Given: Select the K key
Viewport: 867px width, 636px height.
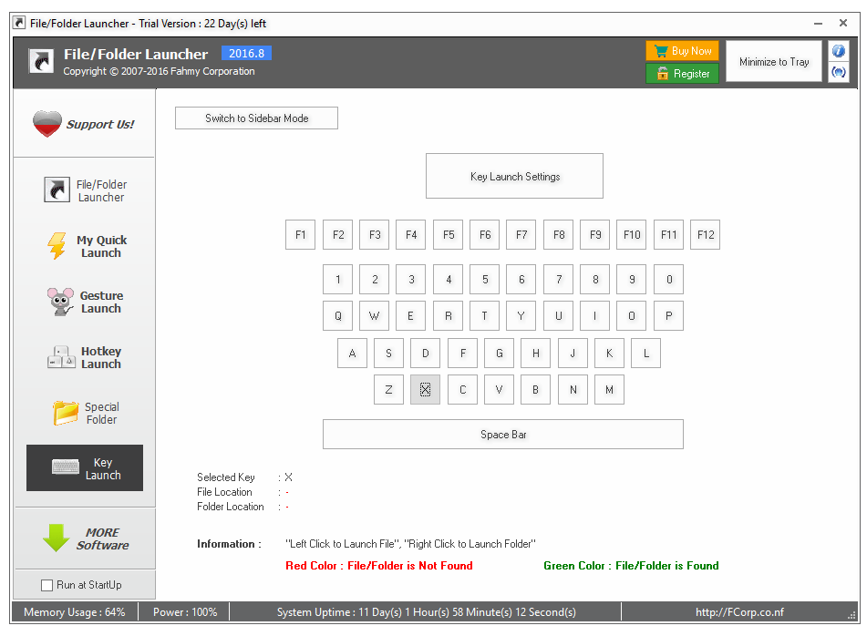Looking at the screenshot, I should tap(609, 354).
